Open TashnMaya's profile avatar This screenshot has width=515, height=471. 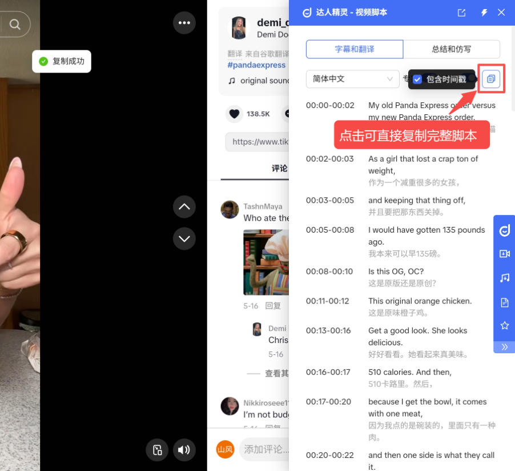click(230, 210)
